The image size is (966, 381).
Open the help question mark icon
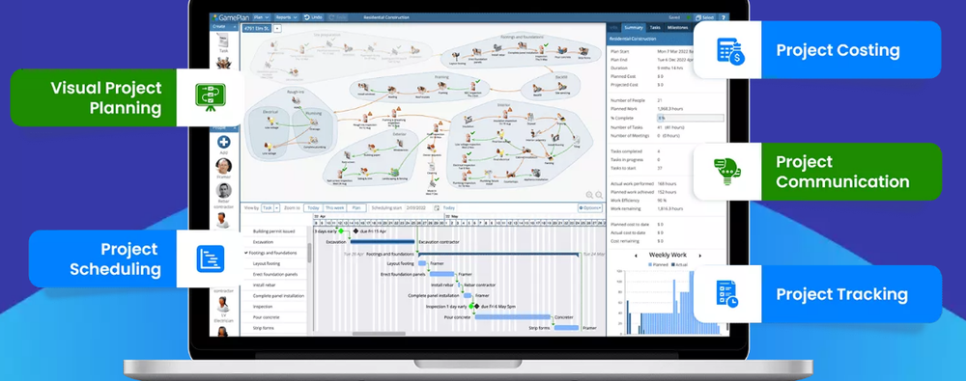point(724,18)
